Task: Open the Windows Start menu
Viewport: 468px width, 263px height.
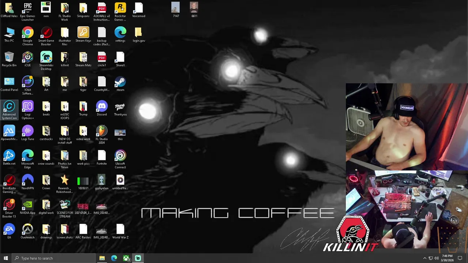Action: (5, 258)
